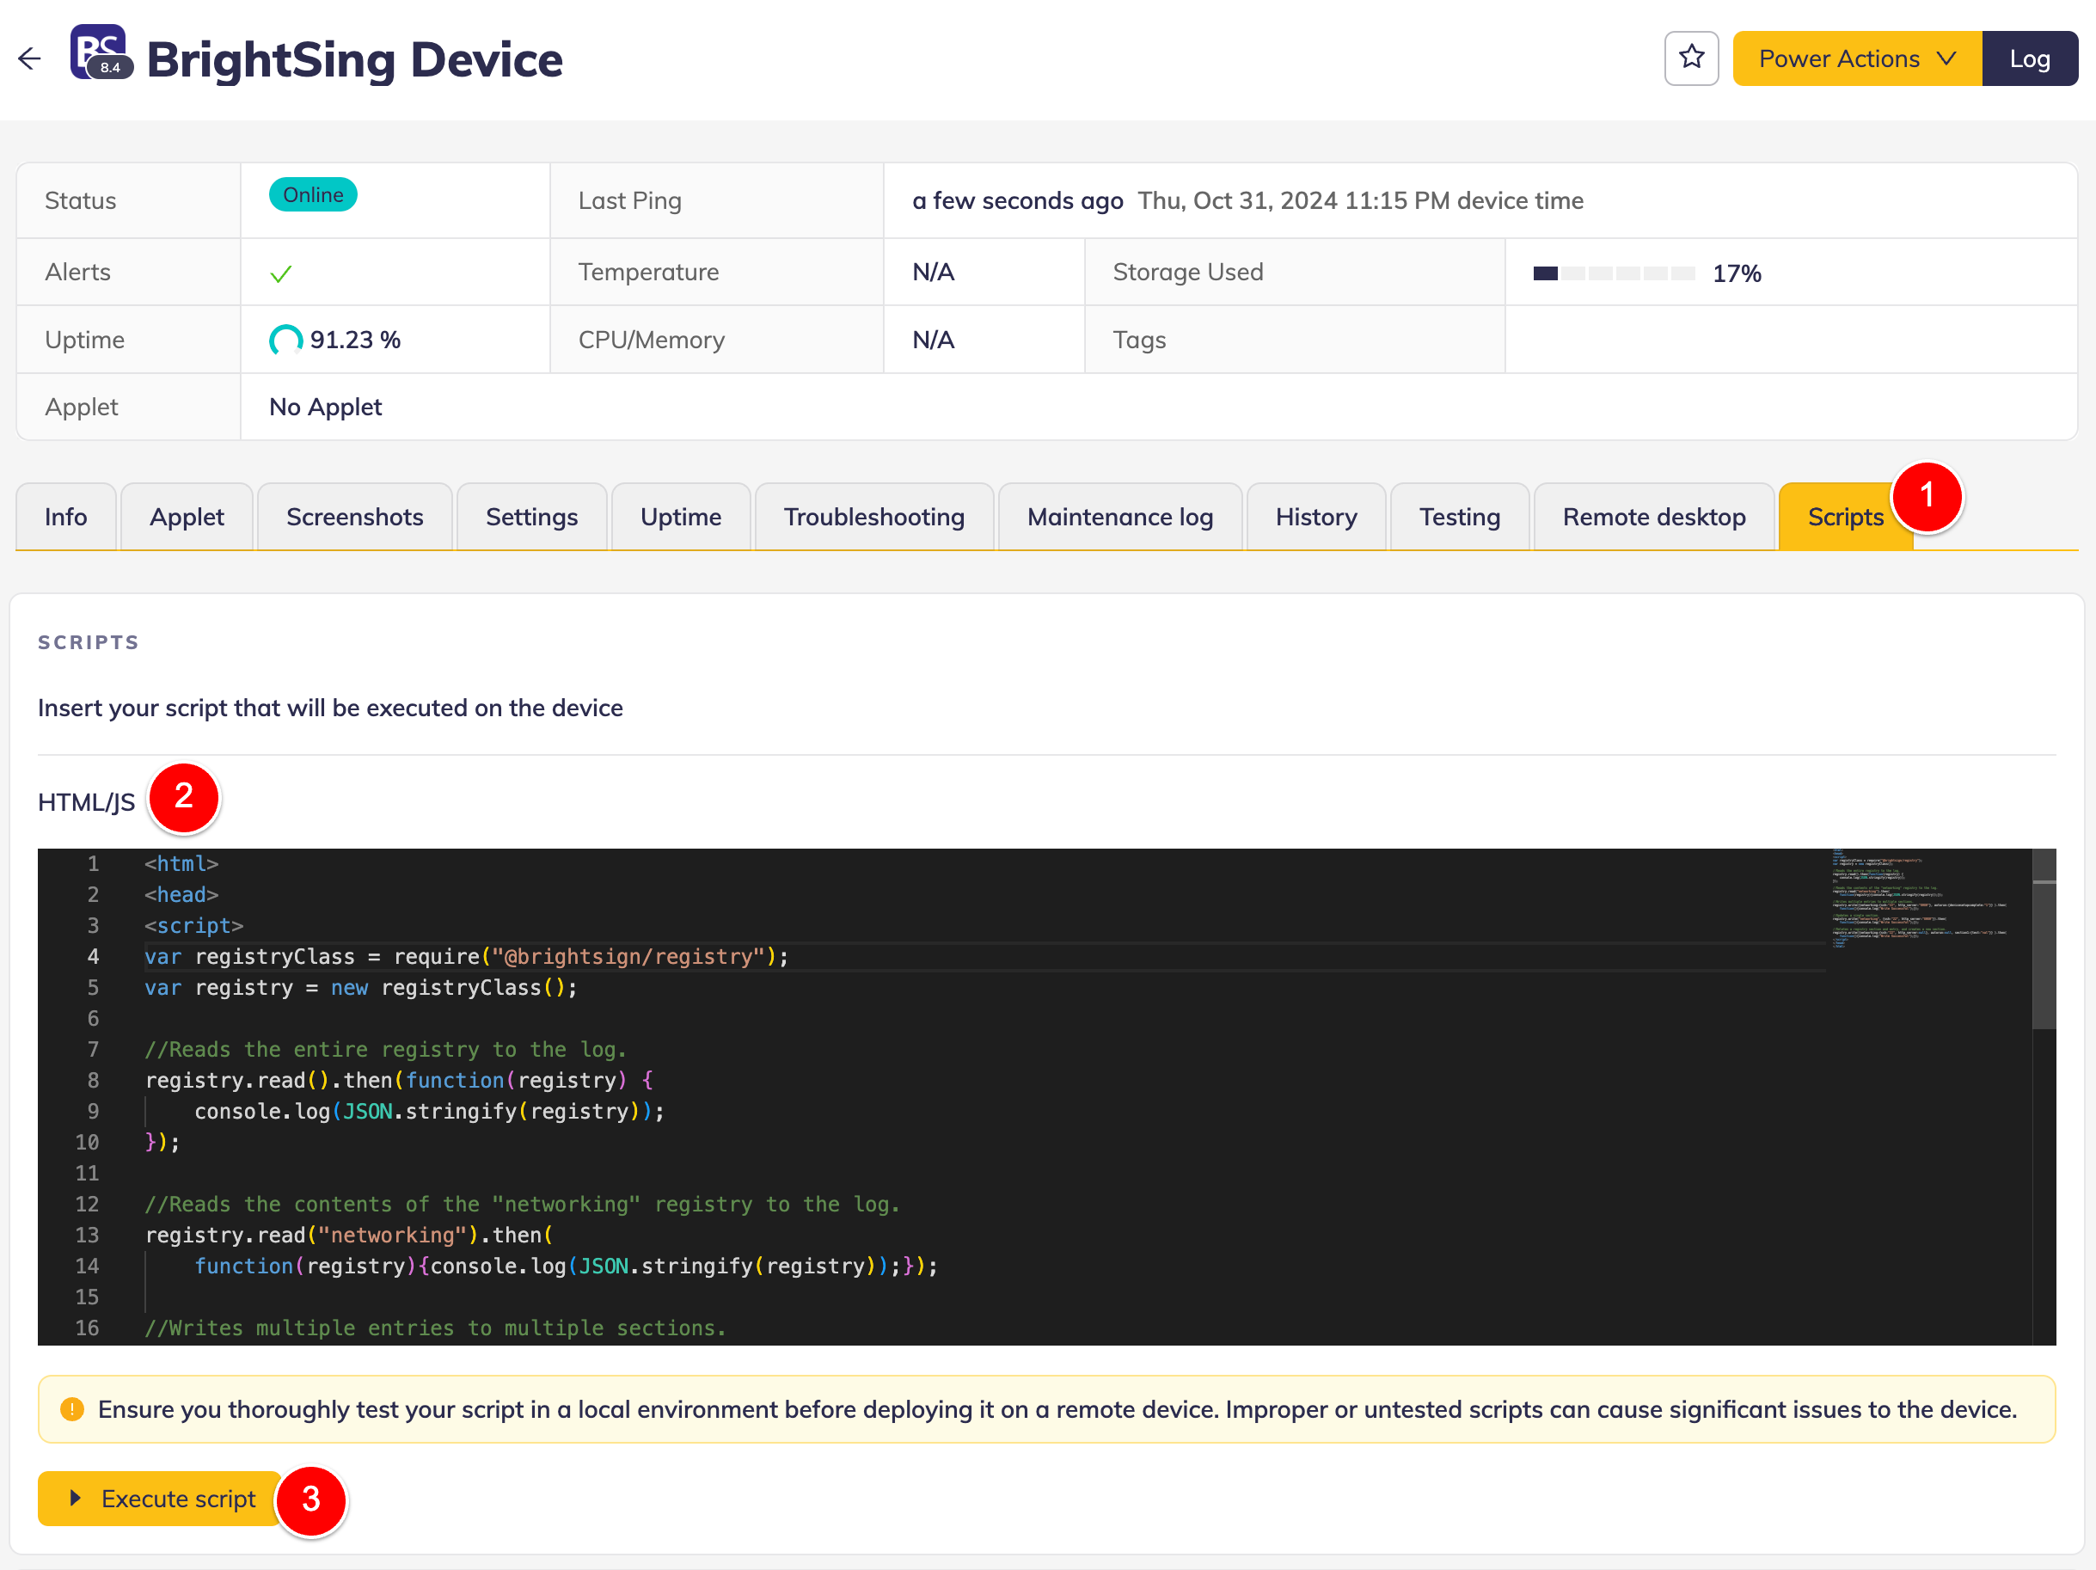Viewport: 2096px width, 1570px height.
Task: Open the Remote desktop tab
Action: pyautogui.click(x=1652, y=518)
